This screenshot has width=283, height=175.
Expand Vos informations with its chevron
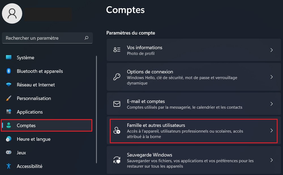coord(271,50)
